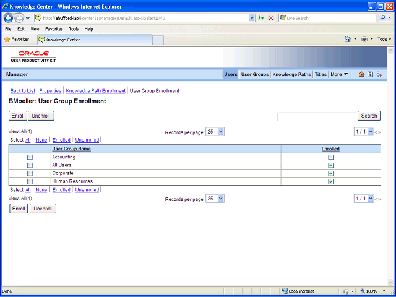Tick the selection checkbox for Accounting
Screen dimensions: 396x297
point(30,157)
